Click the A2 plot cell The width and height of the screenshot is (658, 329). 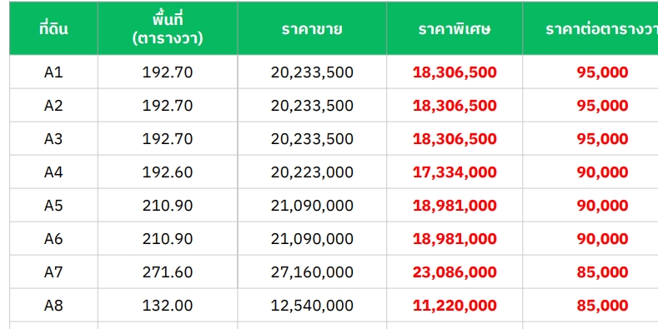pos(53,105)
